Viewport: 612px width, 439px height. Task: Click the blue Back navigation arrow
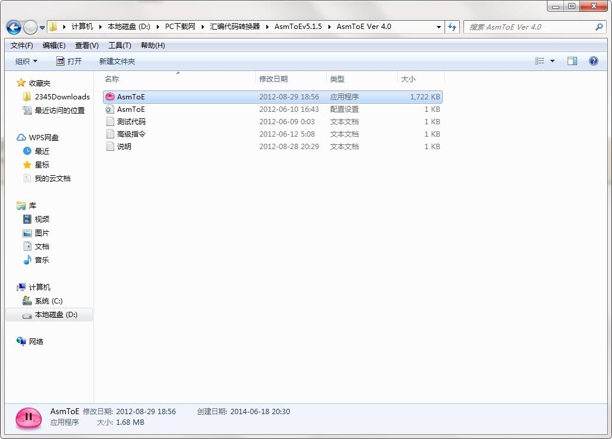pos(14,27)
